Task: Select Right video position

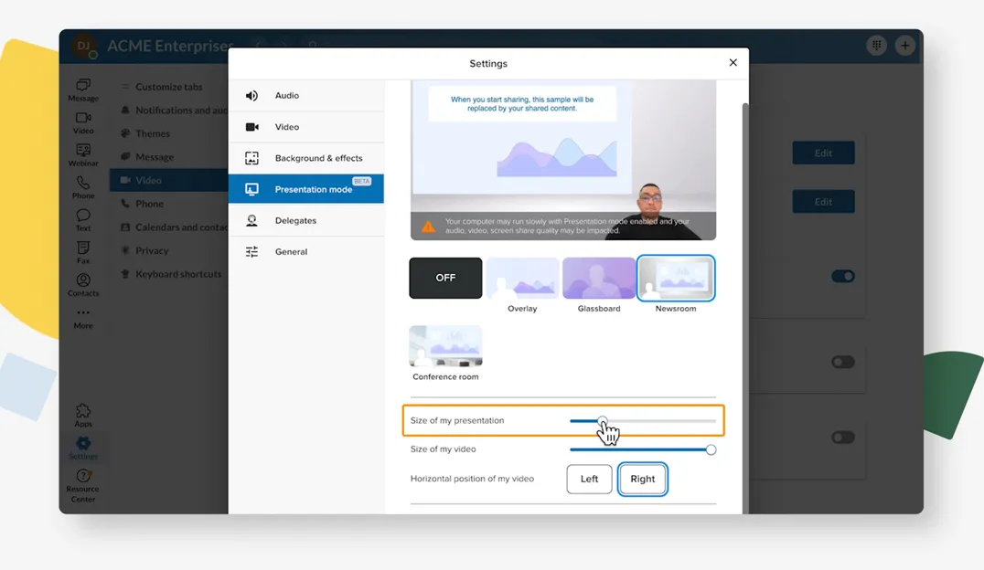Action: tap(642, 479)
